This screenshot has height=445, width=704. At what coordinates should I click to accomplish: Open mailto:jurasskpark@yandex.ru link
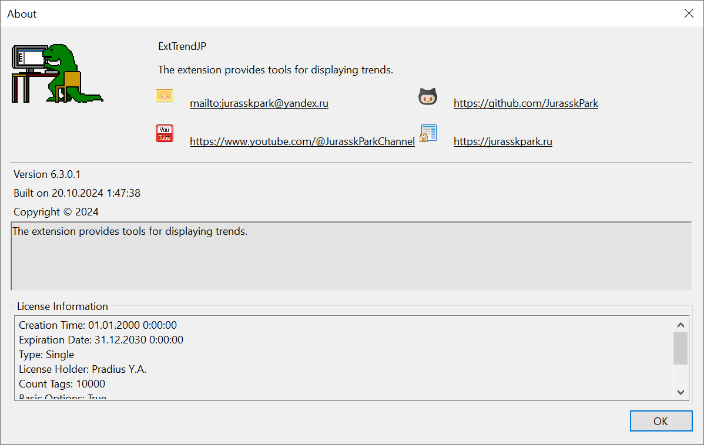pos(259,103)
